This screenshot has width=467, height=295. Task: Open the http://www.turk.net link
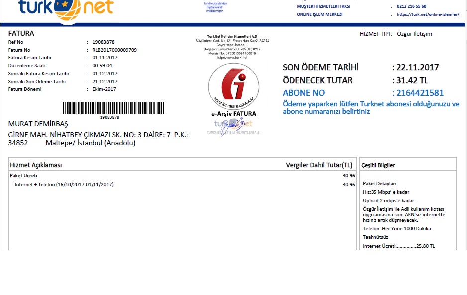(x=232, y=58)
